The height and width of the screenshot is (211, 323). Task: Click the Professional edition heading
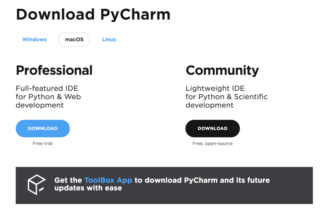click(54, 71)
